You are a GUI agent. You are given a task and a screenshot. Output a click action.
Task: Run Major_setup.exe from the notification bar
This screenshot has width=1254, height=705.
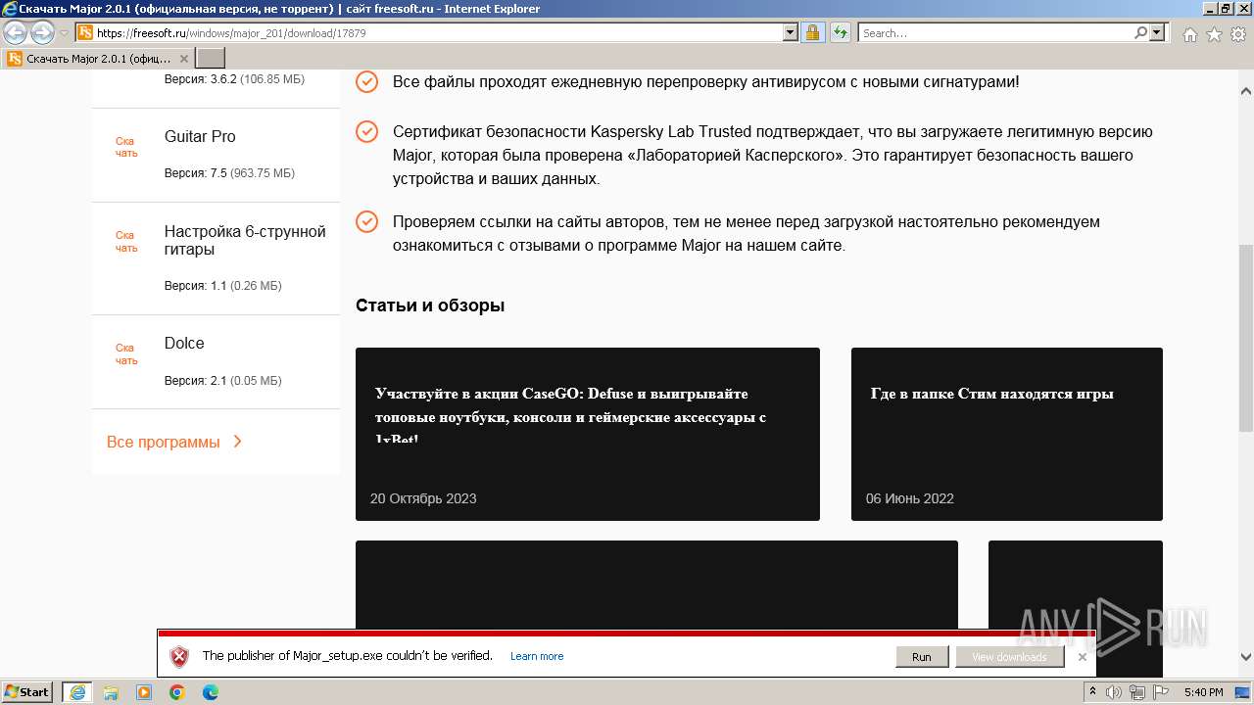(921, 656)
